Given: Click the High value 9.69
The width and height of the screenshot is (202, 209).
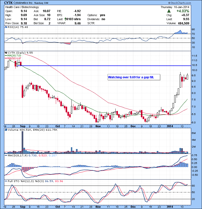Looking at the screenshot, I should click(24, 15).
